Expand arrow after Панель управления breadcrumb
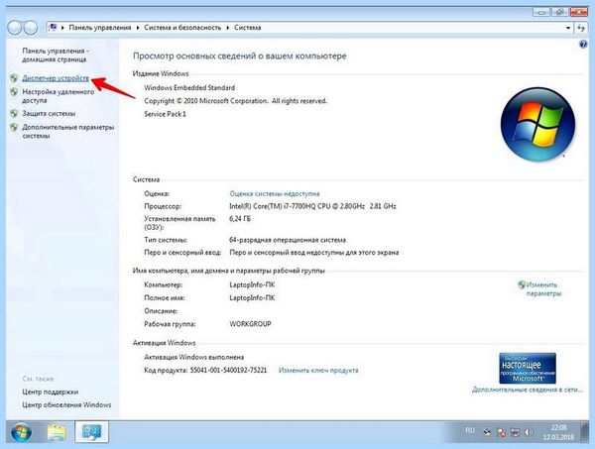This screenshot has height=449, width=595. click(x=138, y=28)
